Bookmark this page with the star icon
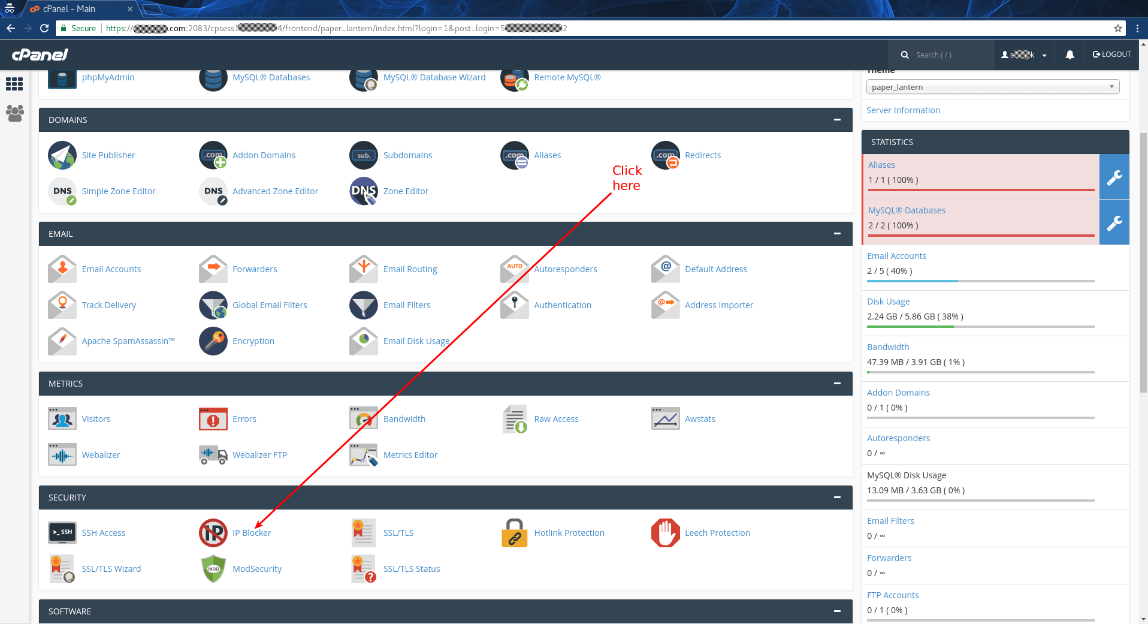This screenshot has width=1148, height=624. click(x=1118, y=28)
